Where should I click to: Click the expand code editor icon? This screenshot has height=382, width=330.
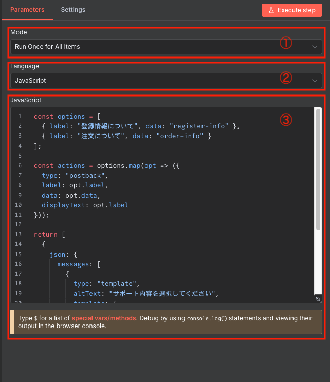click(318, 299)
